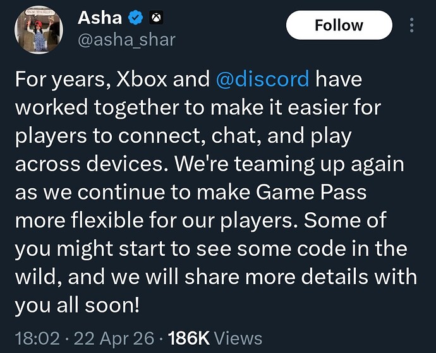Image resolution: width=436 pixels, height=353 pixels.
Task: Click the Game Pass text in the post
Action: [x=311, y=192]
